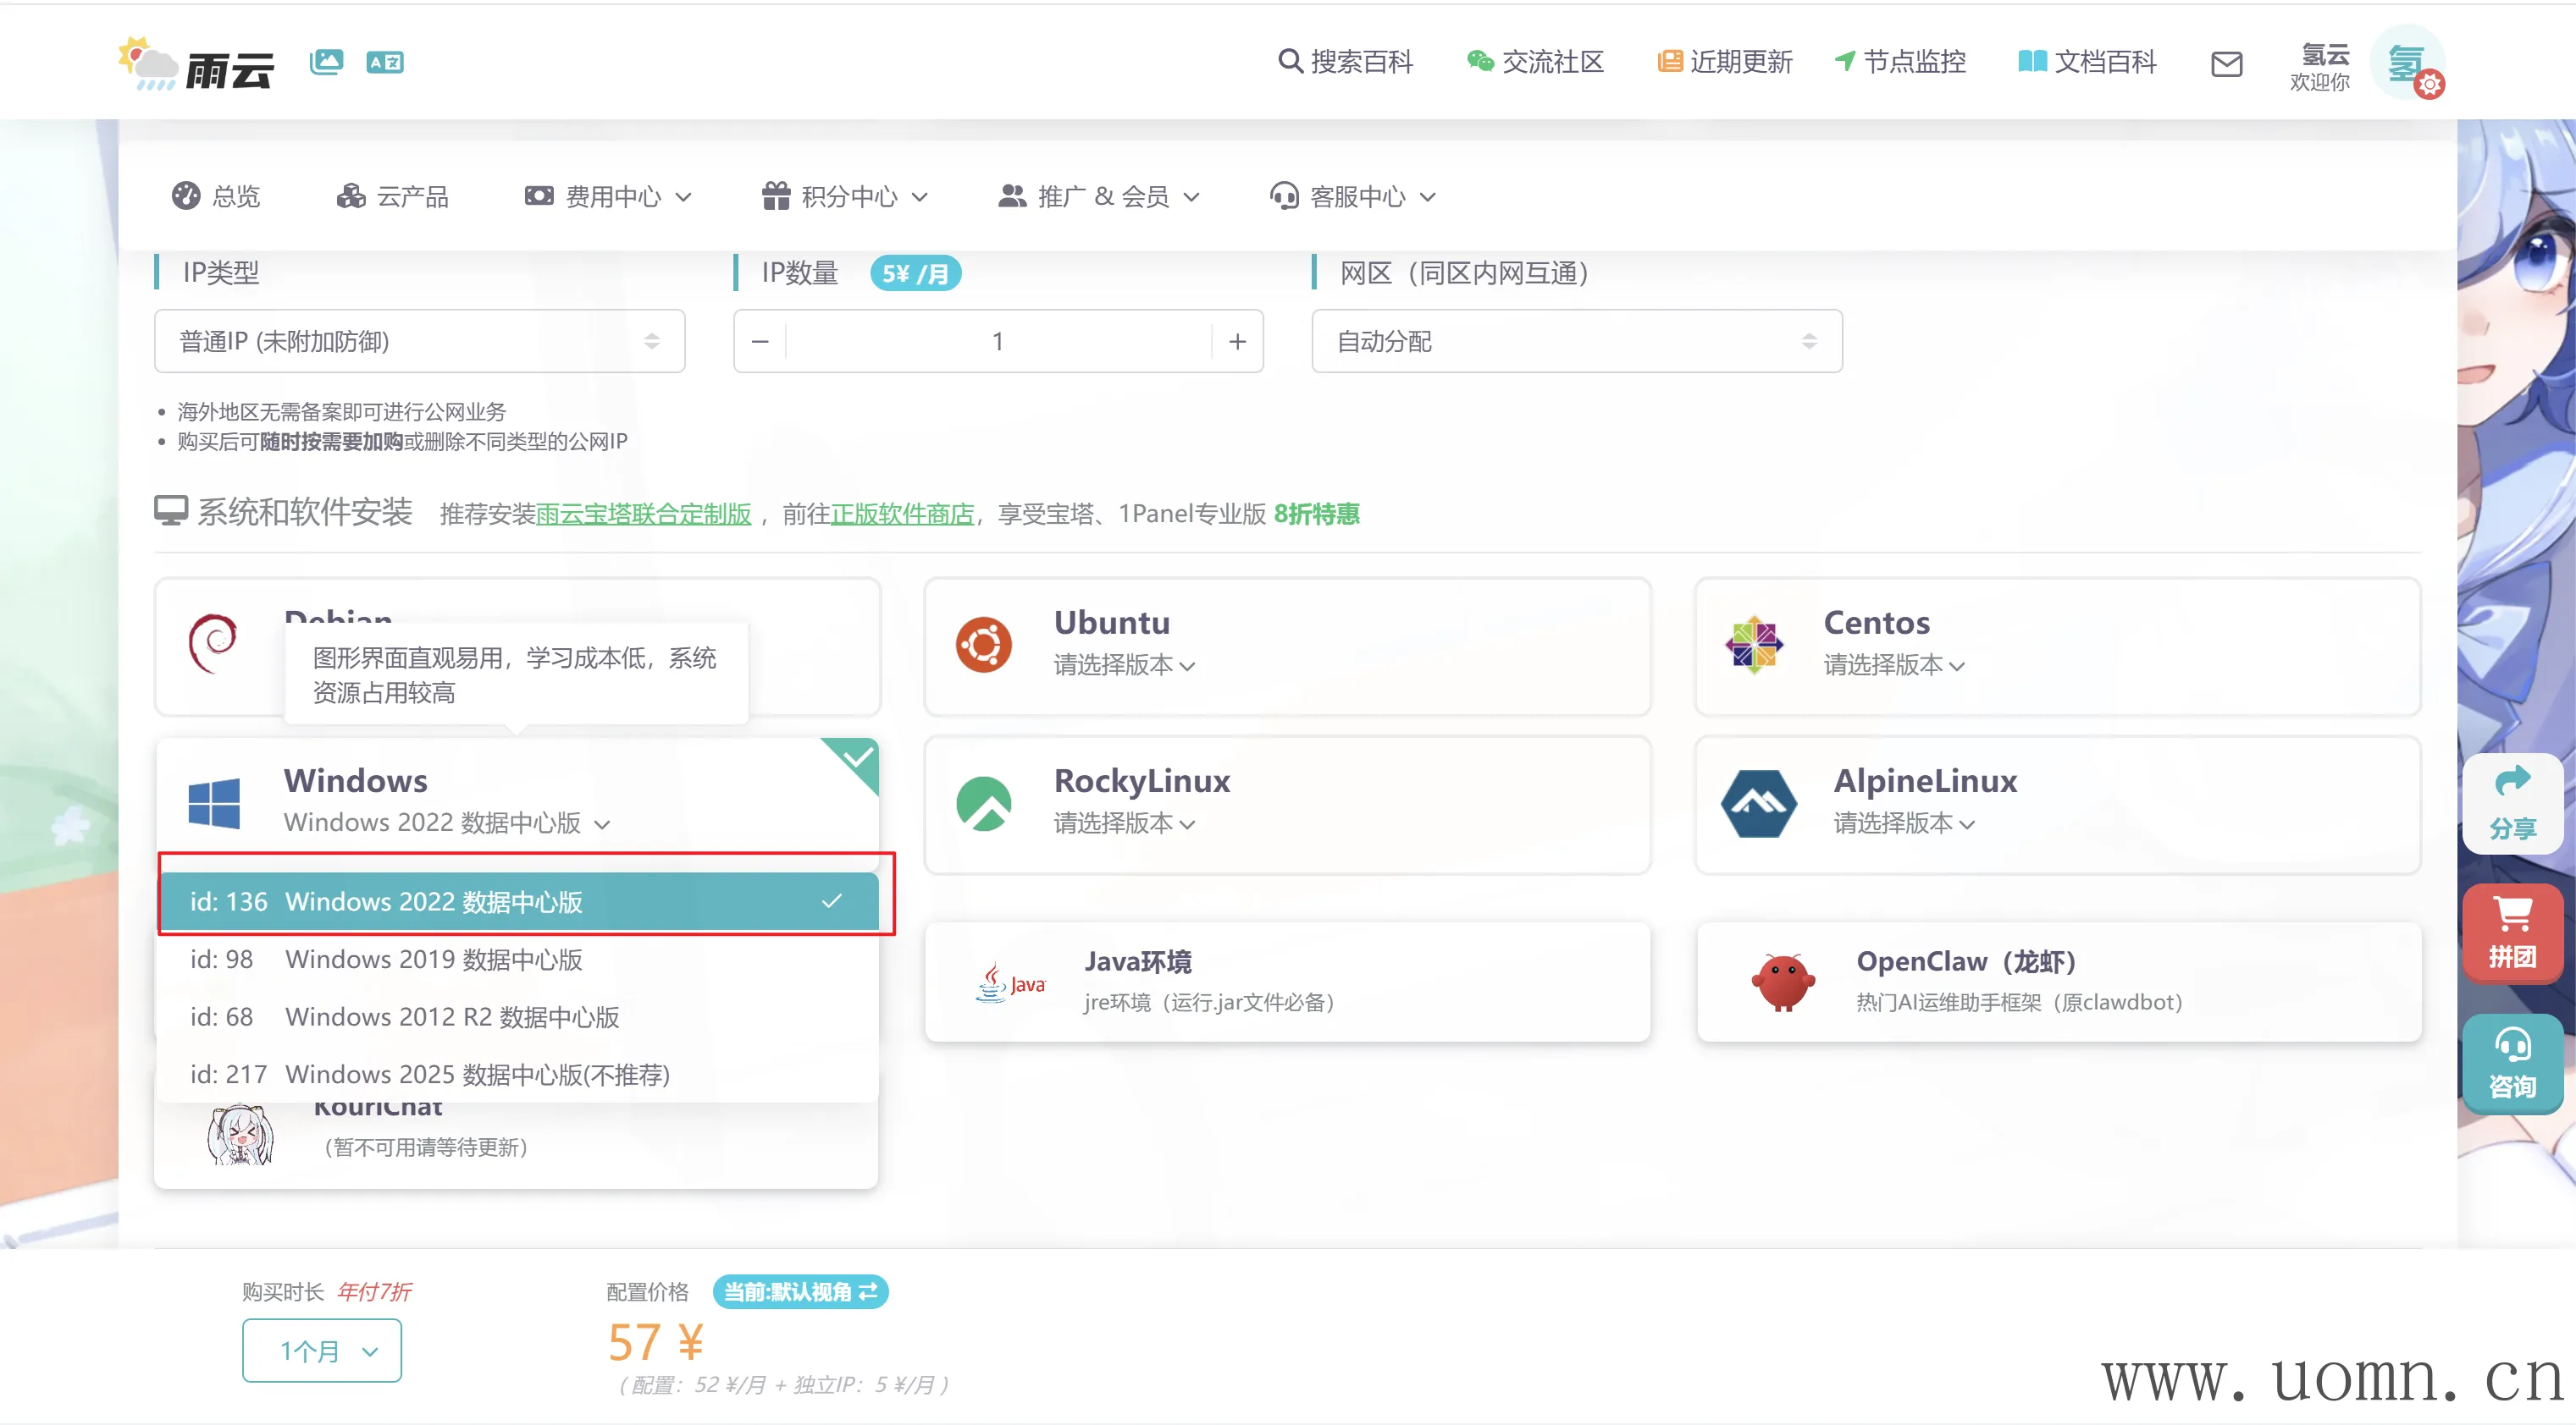
Task: Select Windows 2019 Datacenter option
Action: click(433, 960)
